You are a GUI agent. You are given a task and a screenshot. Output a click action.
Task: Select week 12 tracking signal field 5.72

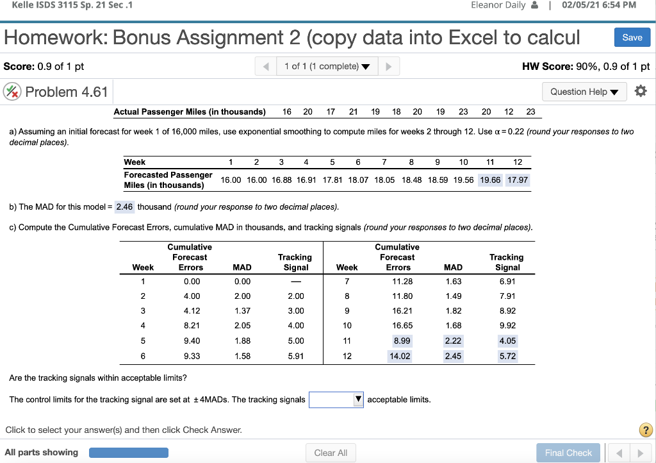(x=507, y=357)
